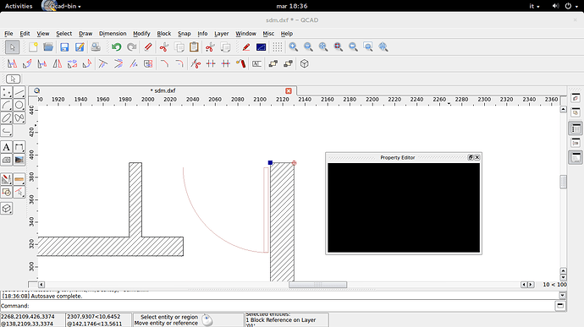Open the line tools in left toolbox

pos(19,92)
